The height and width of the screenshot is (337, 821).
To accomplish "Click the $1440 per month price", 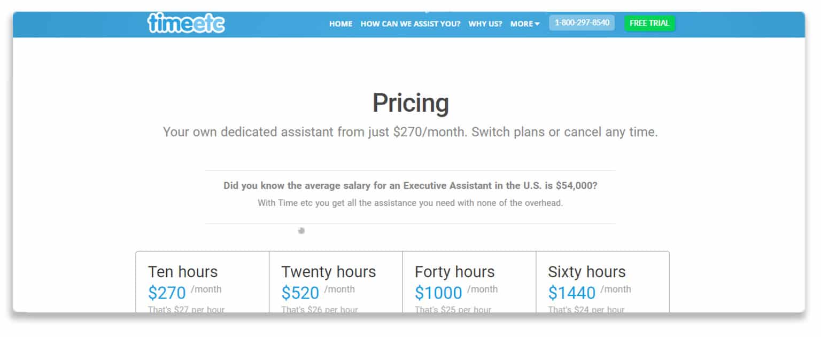I will (x=572, y=293).
